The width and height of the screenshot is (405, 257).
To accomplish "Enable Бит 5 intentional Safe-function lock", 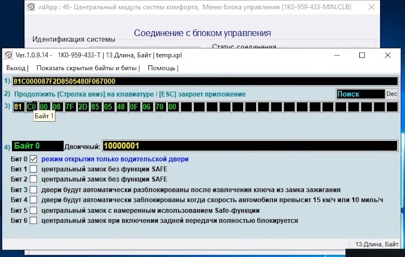I will click(x=33, y=210).
